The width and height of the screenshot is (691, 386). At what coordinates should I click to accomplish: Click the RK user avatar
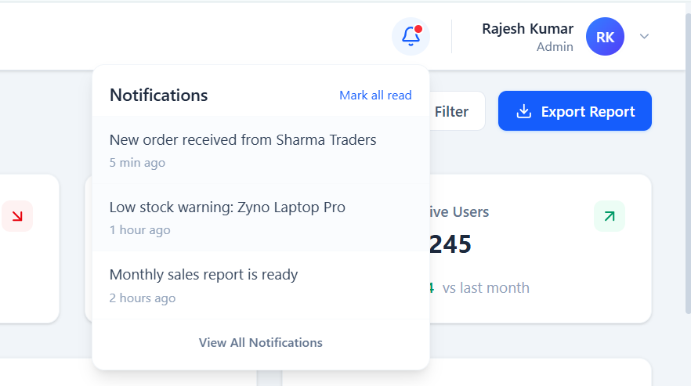pos(605,37)
